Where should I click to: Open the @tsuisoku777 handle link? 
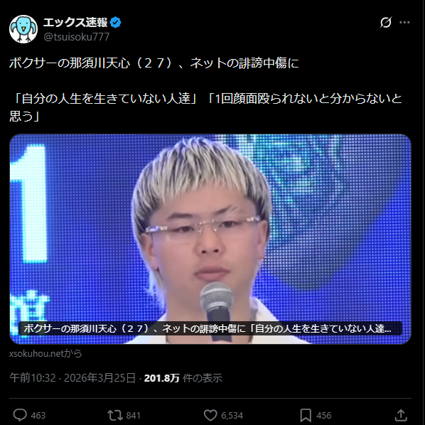coord(77,36)
